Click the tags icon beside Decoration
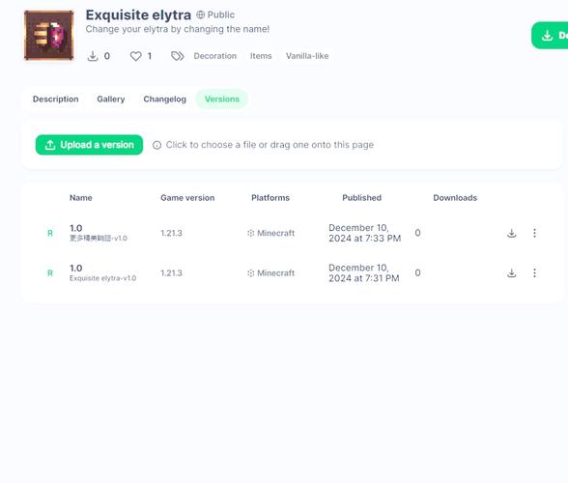 pyautogui.click(x=178, y=56)
